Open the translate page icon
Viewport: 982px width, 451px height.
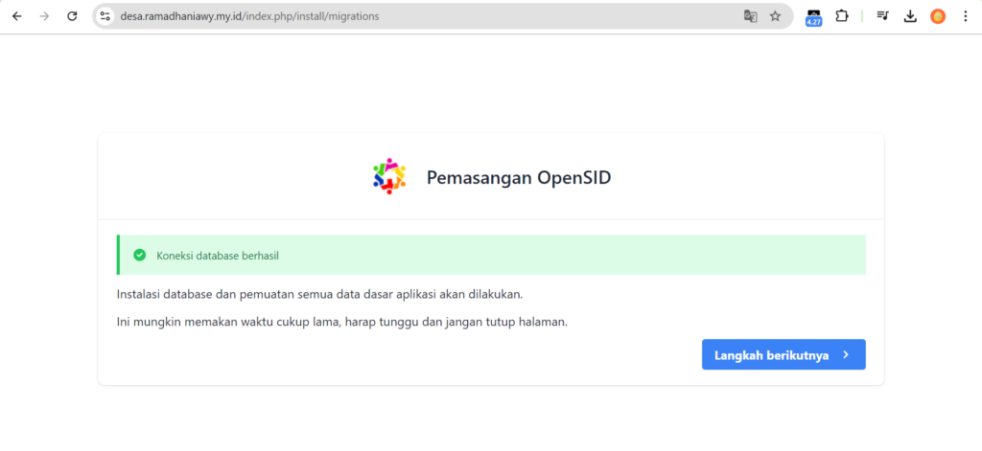coord(750,16)
